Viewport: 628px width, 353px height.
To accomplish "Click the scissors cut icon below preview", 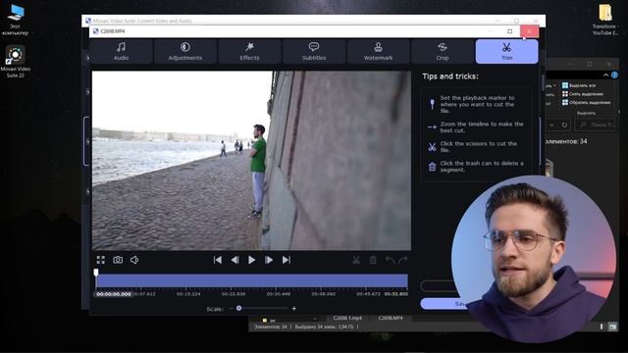I will point(355,260).
